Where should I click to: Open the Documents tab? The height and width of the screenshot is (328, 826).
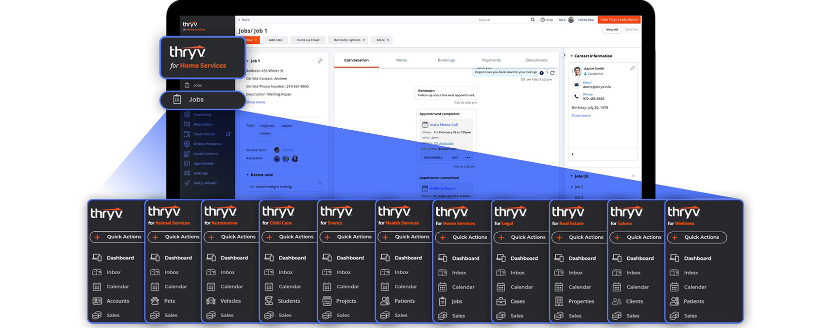(536, 60)
